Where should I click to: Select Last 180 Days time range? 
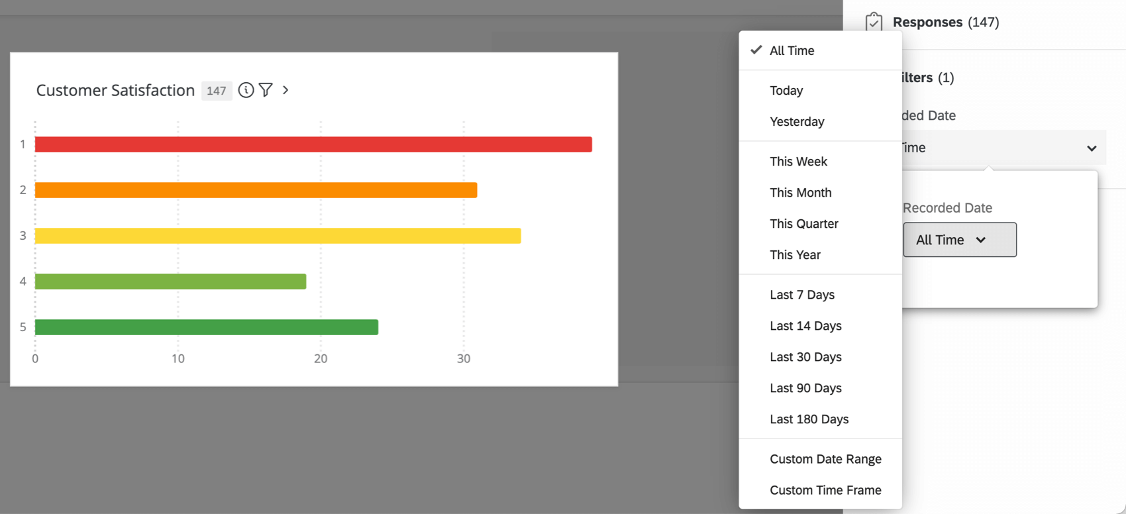pos(809,419)
